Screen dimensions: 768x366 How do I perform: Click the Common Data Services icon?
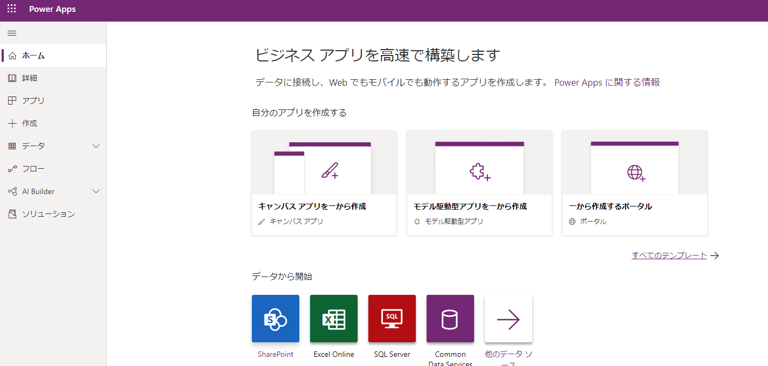coord(450,319)
